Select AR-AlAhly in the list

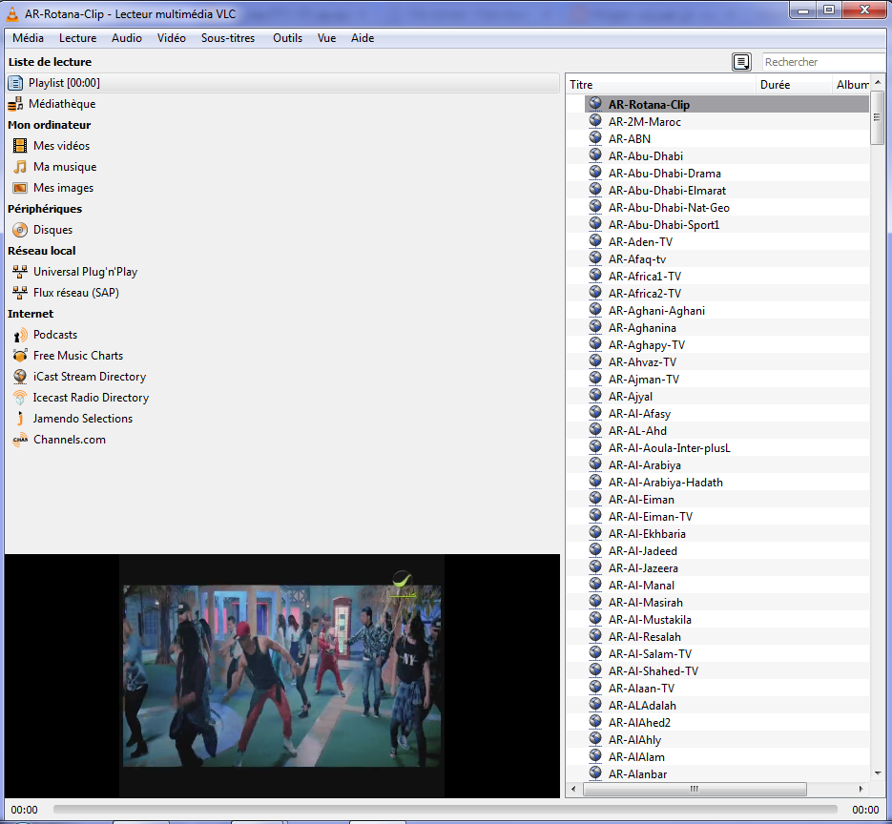pos(726,740)
